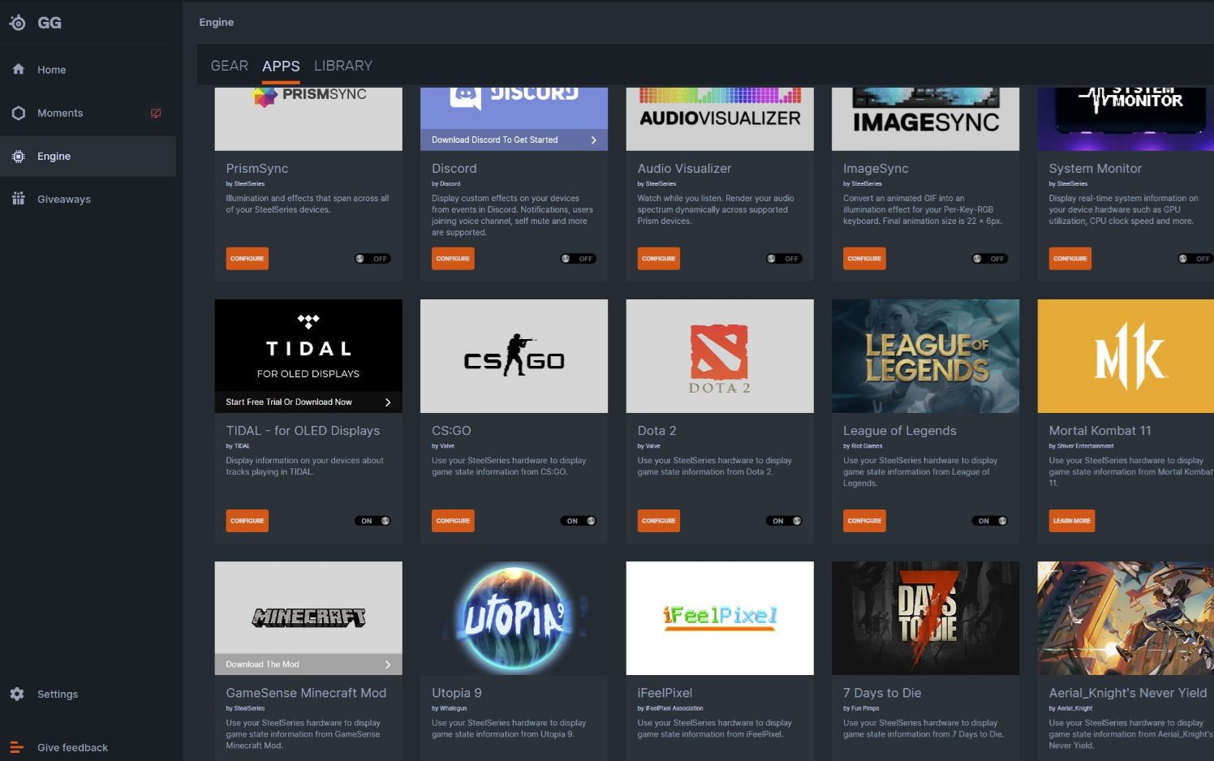Click Configure for League of Legends
1214x761 pixels.
click(864, 521)
